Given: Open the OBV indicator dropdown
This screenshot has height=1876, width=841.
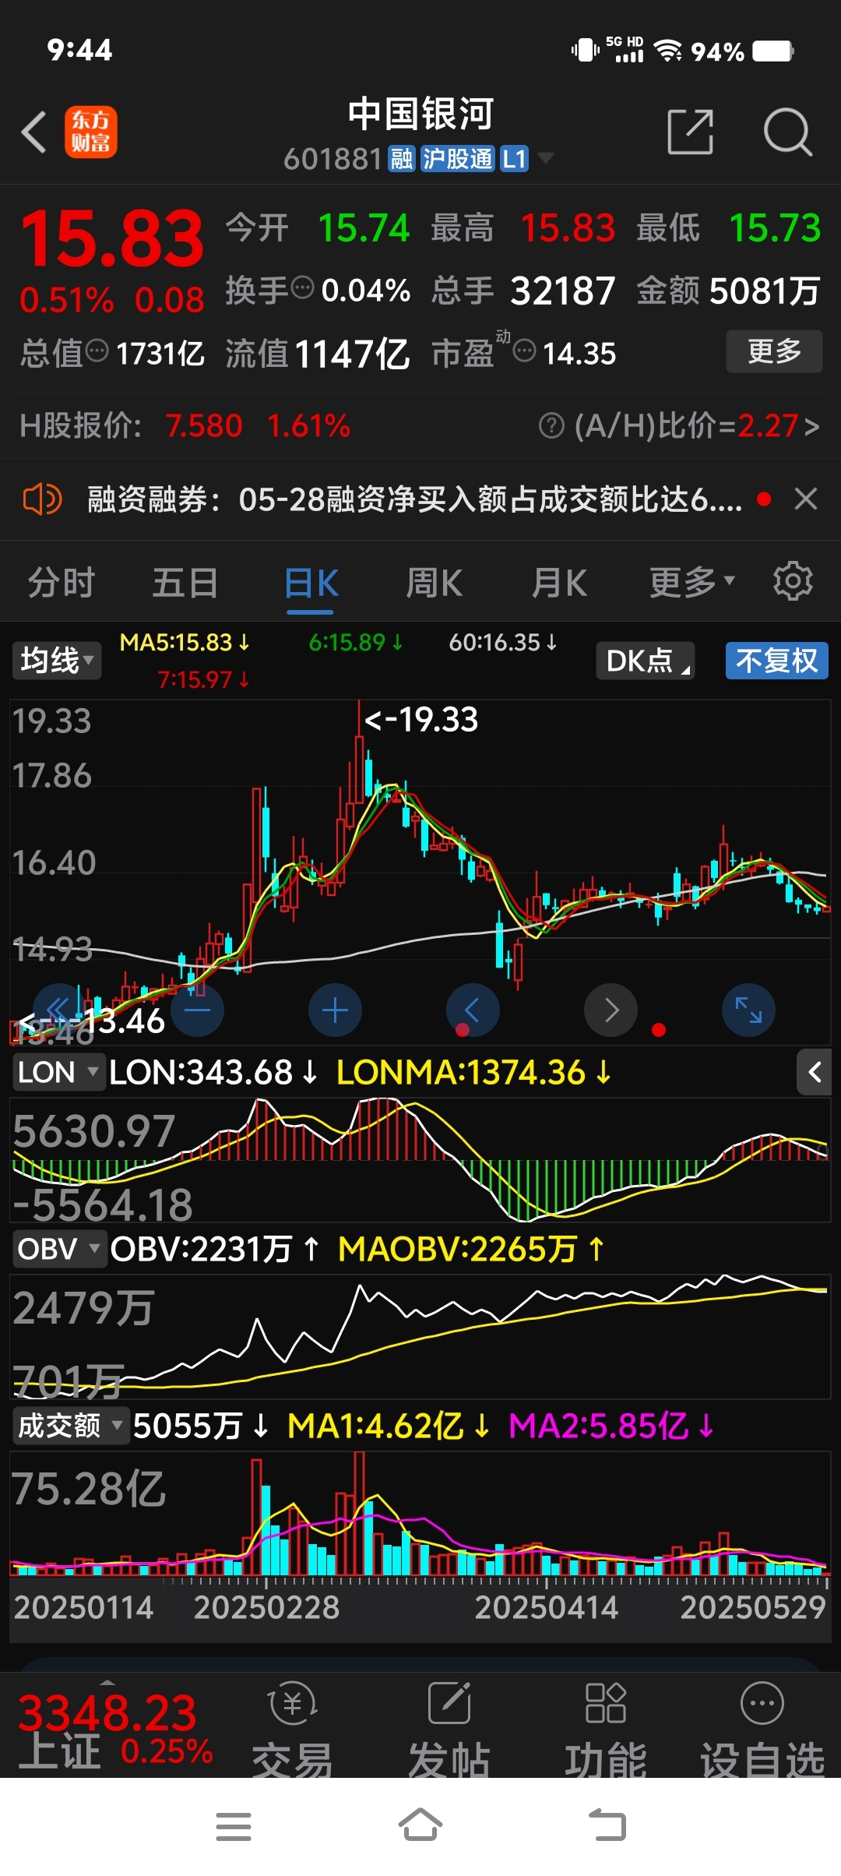Looking at the screenshot, I should [58, 1249].
